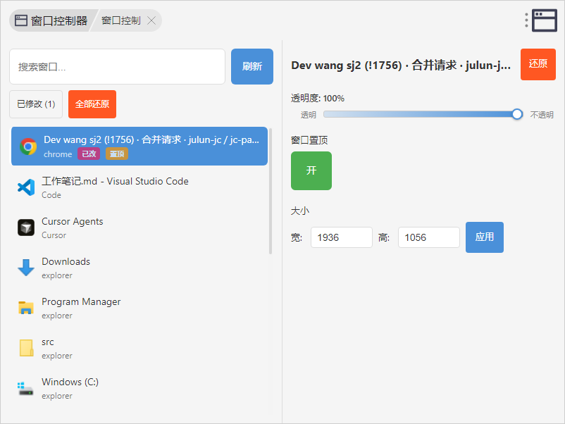Click the Program Manager folder icon
The height and width of the screenshot is (424, 565).
tap(26, 307)
